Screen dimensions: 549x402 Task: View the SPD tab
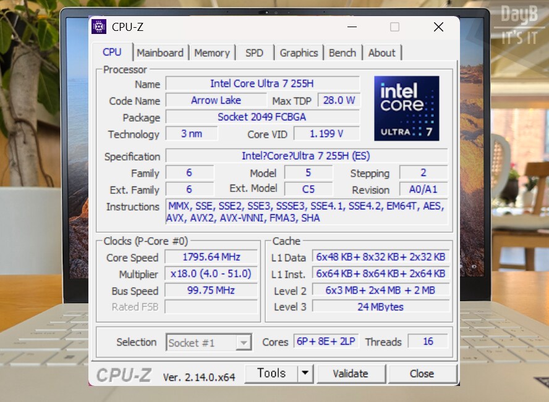click(255, 53)
